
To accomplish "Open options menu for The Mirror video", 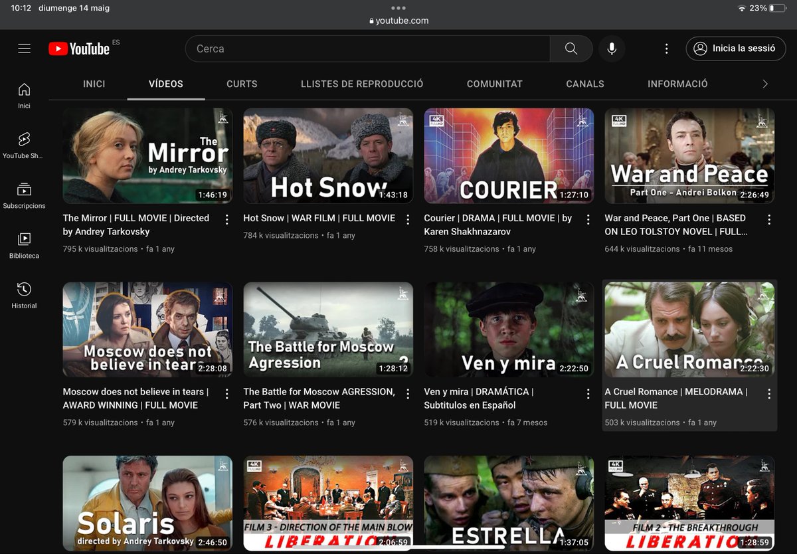I will [x=226, y=219].
